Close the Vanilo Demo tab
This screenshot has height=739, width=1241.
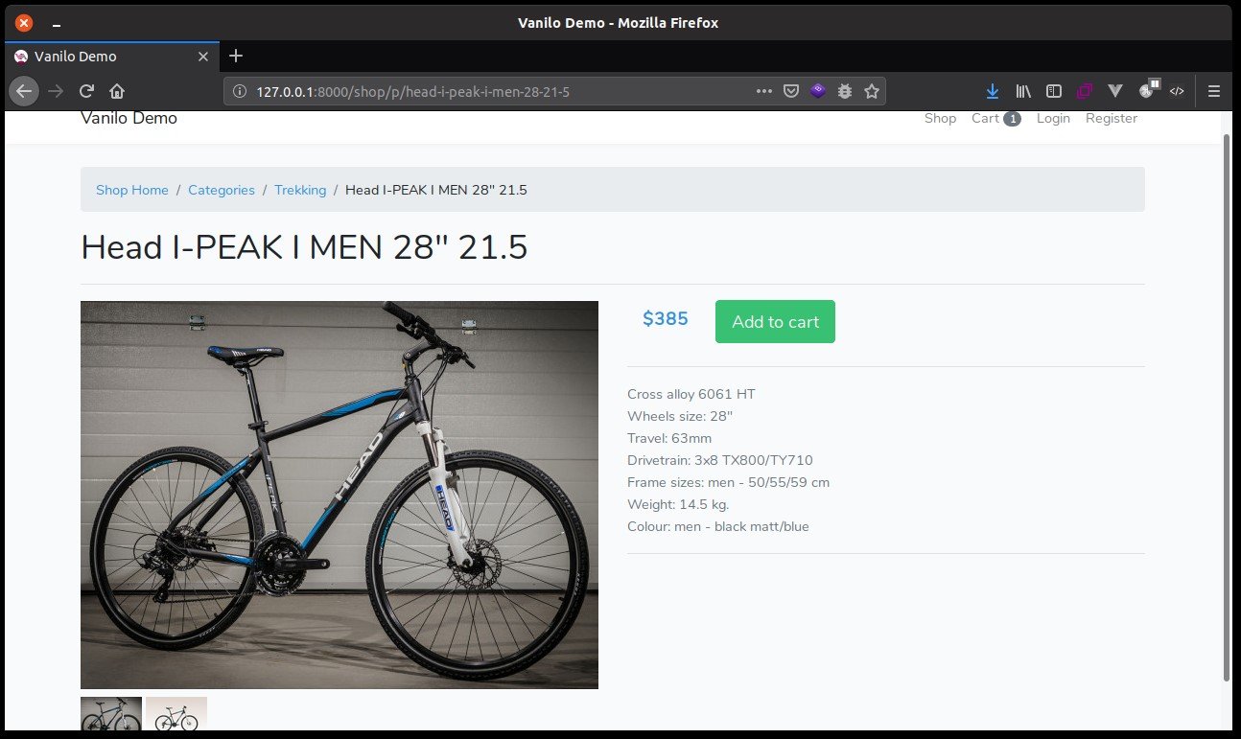tap(202, 57)
